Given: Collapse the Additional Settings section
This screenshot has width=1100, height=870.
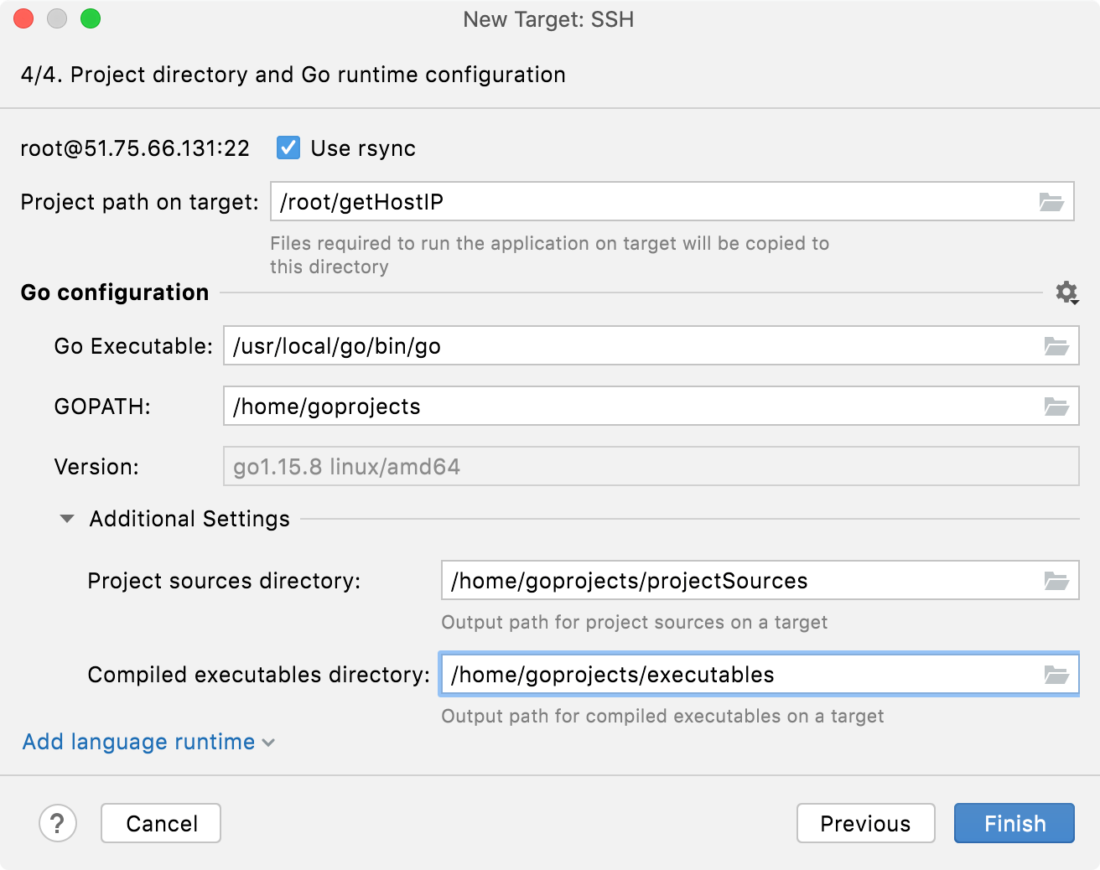Looking at the screenshot, I should click(x=66, y=518).
